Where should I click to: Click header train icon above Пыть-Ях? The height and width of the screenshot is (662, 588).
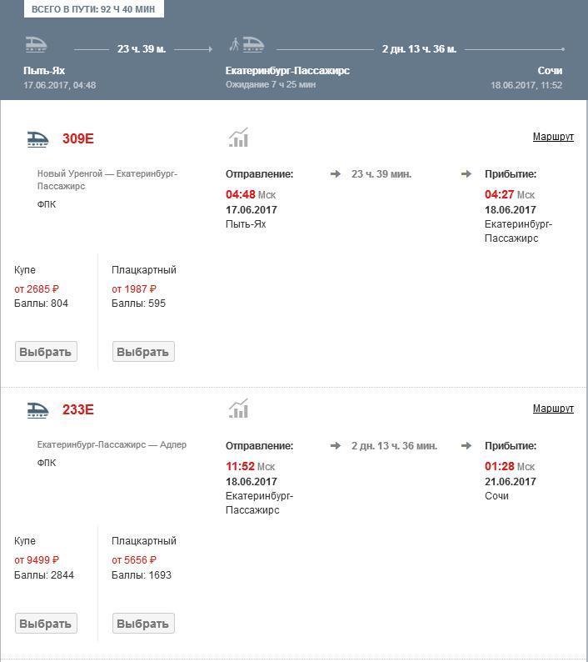tap(36, 45)
